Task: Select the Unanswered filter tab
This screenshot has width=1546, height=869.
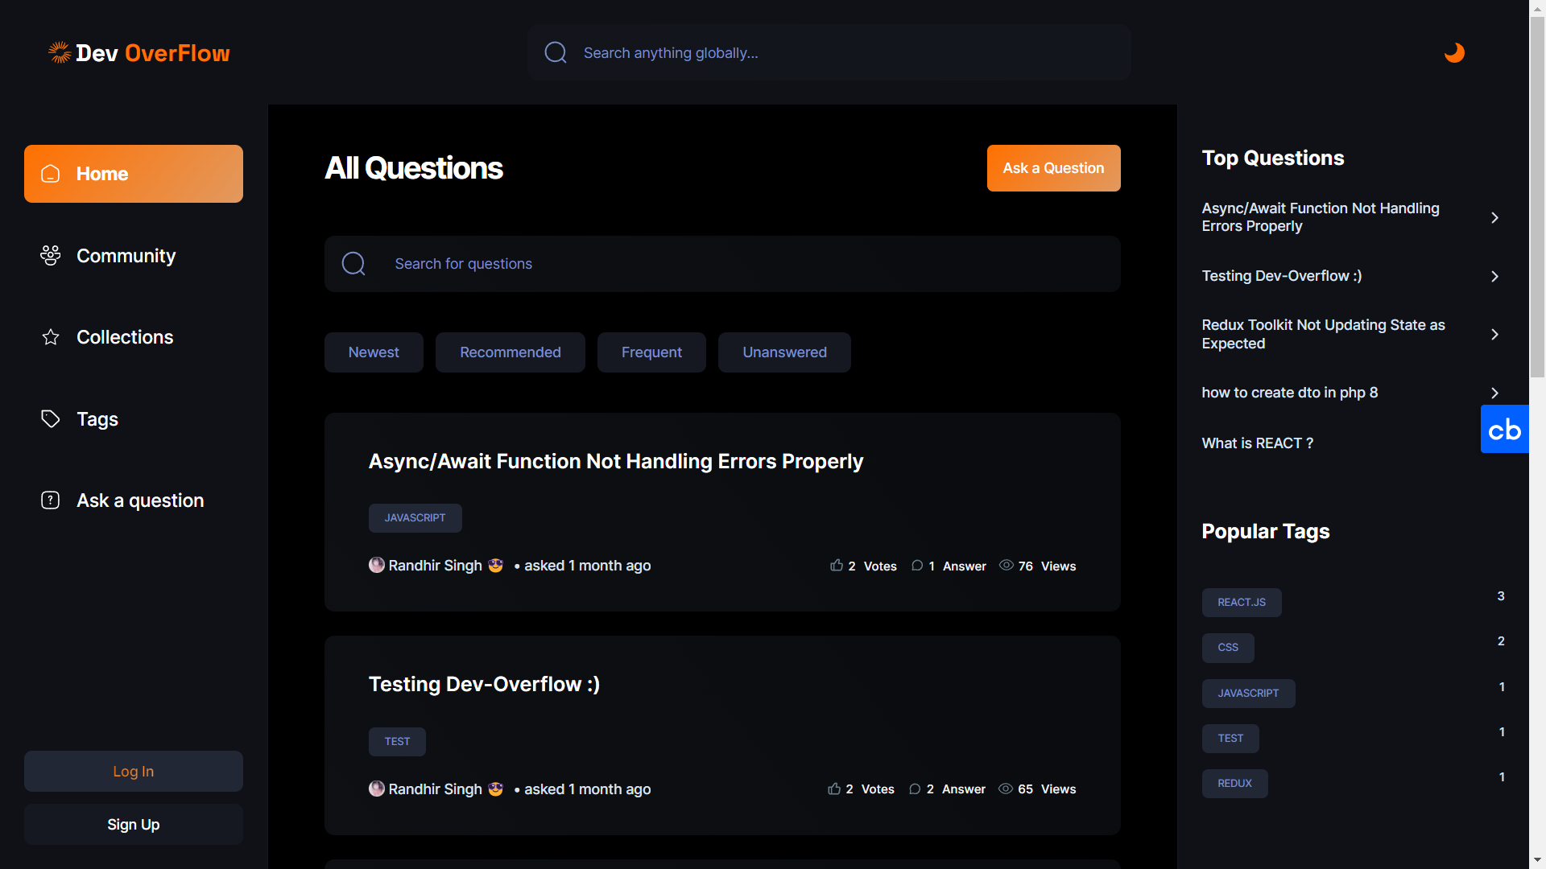Action: [x=785, y=351]
